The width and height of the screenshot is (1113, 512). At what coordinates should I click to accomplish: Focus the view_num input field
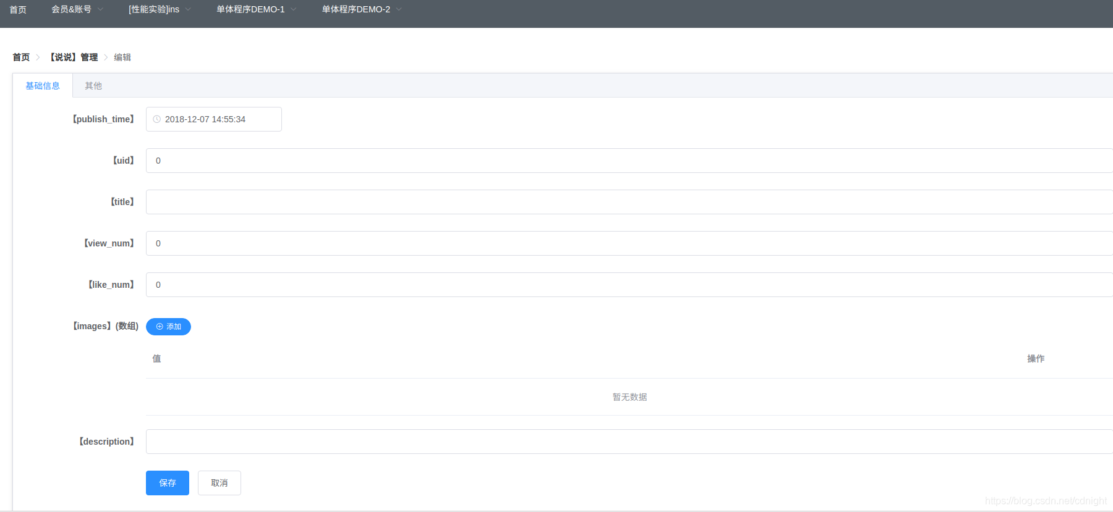point(629,243)
